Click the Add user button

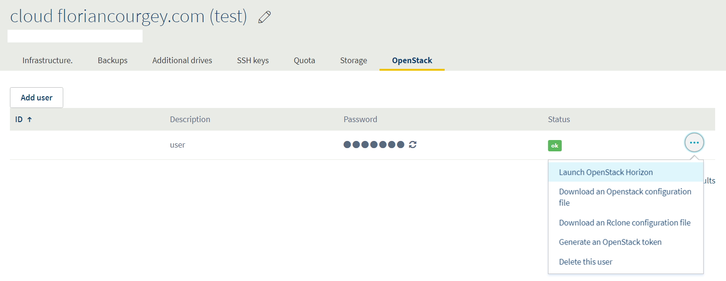coord(36,98)
